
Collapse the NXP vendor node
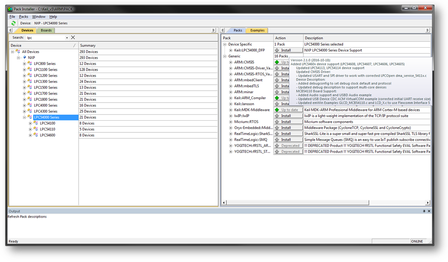[x=19, y=58]
